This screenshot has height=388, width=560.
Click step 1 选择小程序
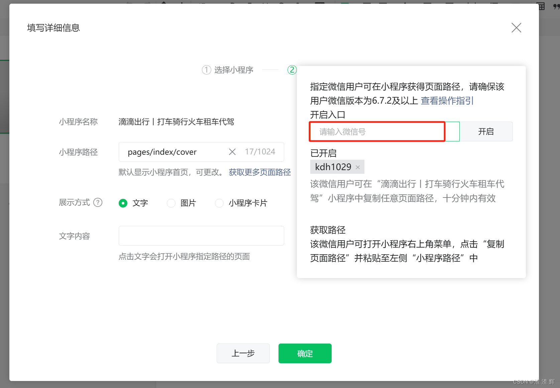pyautogui.click(x=228, y=70)
